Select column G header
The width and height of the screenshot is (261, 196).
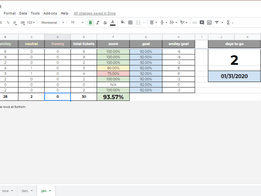click(x=146, y=37)
